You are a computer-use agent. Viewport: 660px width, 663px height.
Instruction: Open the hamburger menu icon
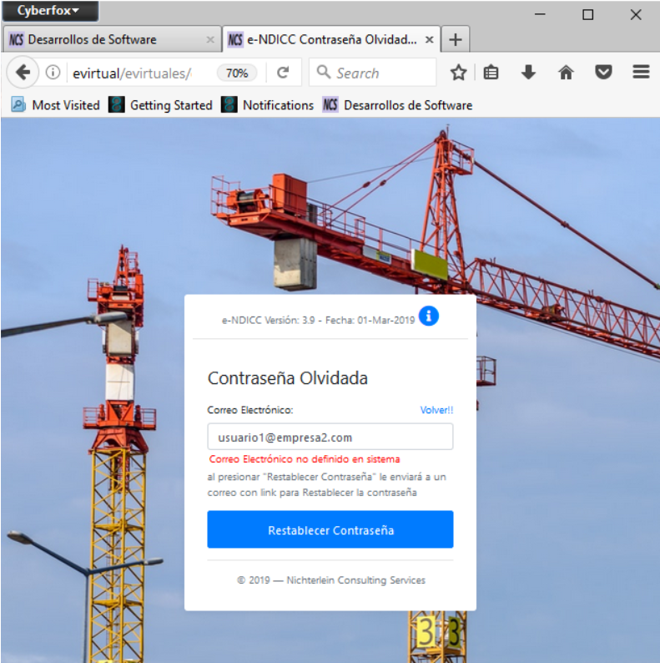click(641, 73)
